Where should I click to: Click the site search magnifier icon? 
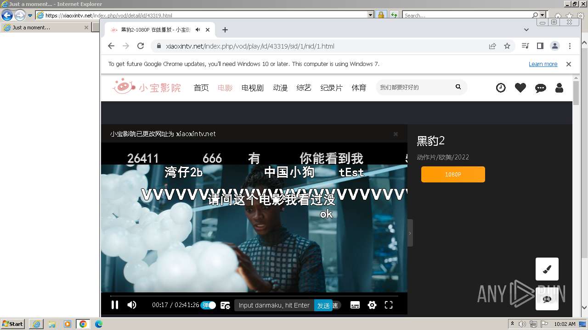[x=458, y=87]
